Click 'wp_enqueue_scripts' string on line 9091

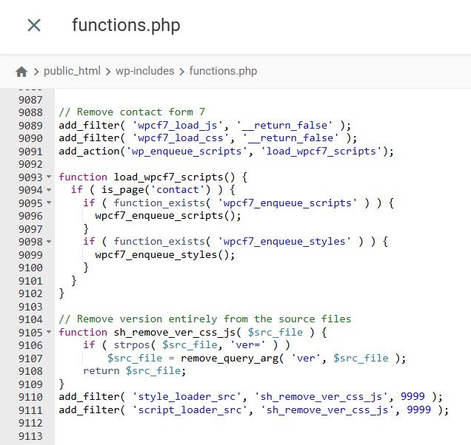[187, 152]
